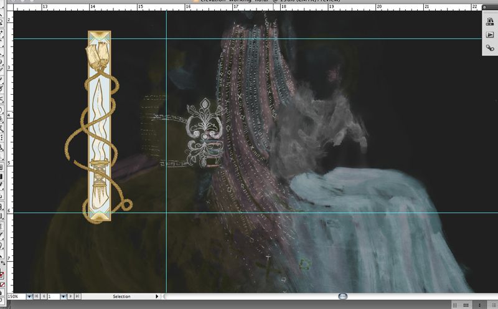498x309 pixels.
Task: Go to the first artboard
Action: (x=36, y=296)
